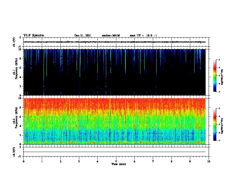The width and height of the screenshot is (235, 181).
Task: Select the date text "Dec. 21, 2021"
Action: (x=83, y=35)
